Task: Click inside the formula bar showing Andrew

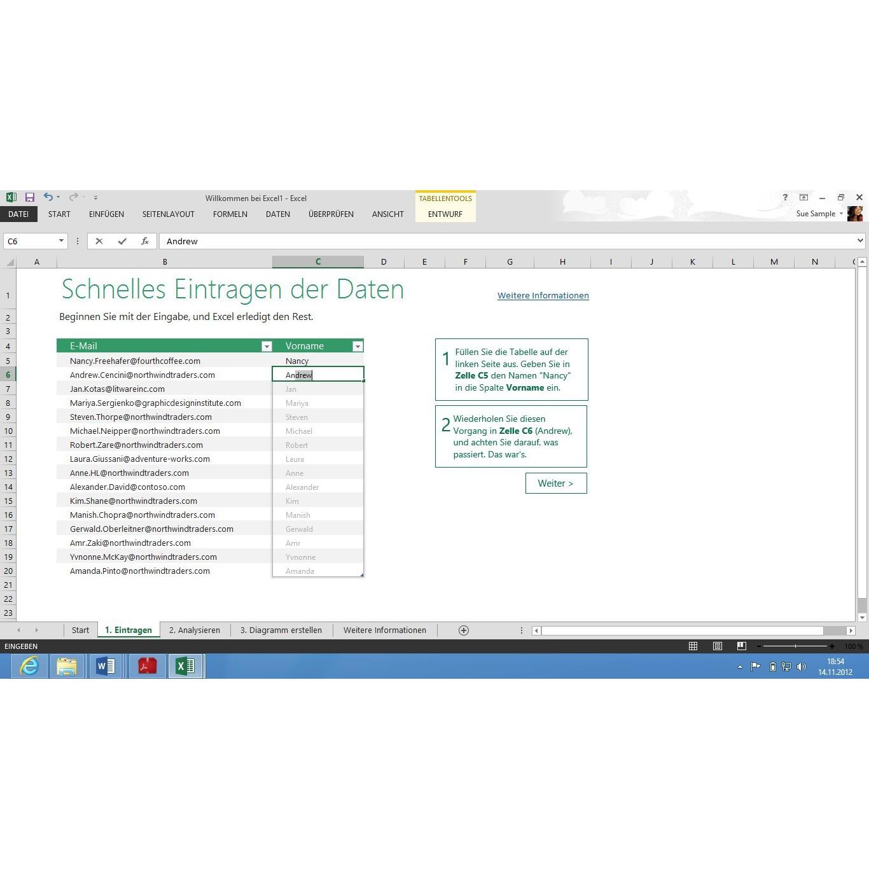Action: click(x=508, y=241)
